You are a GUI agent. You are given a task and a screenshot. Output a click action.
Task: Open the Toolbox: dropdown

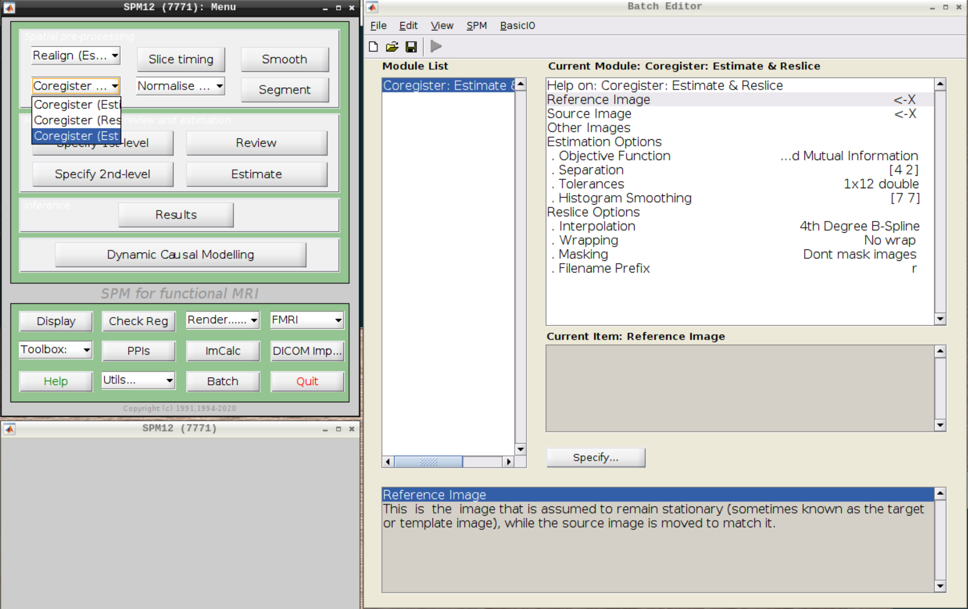coord(55,349)
